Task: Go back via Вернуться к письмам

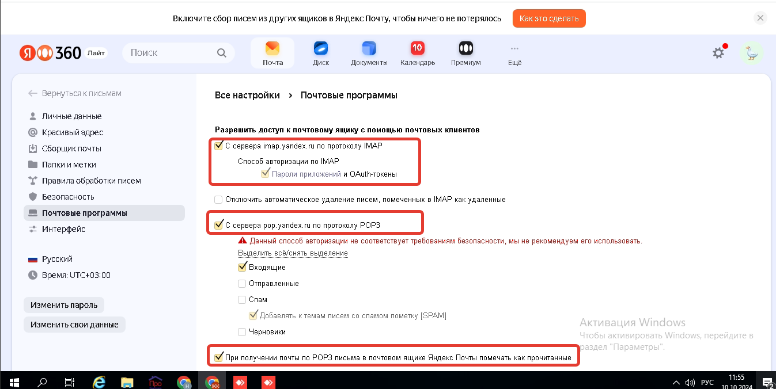Action: [x=75, y=93]
